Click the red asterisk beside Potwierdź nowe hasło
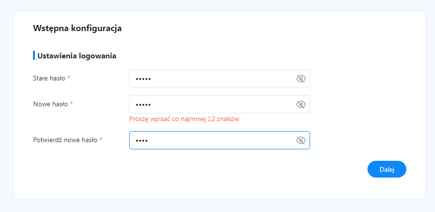Screen dimensions: 435x212 (x=101, y=140)
